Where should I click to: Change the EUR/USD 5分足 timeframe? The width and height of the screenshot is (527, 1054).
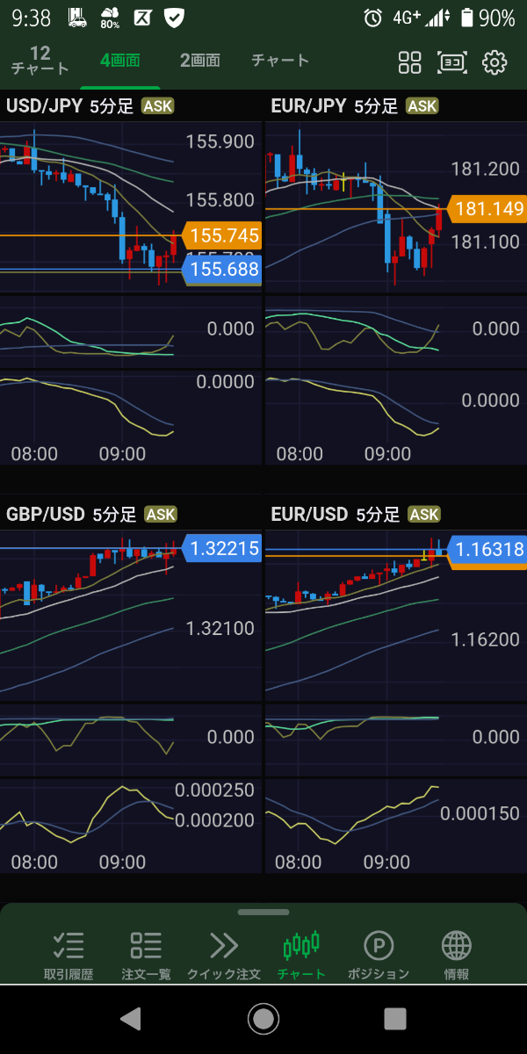378,514
